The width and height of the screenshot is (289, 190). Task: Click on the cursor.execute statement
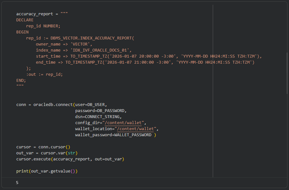(70, 159)
